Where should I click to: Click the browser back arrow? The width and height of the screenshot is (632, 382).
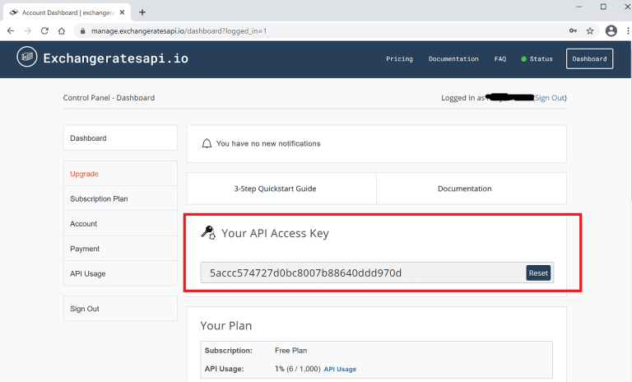click(x=11, y=31)
